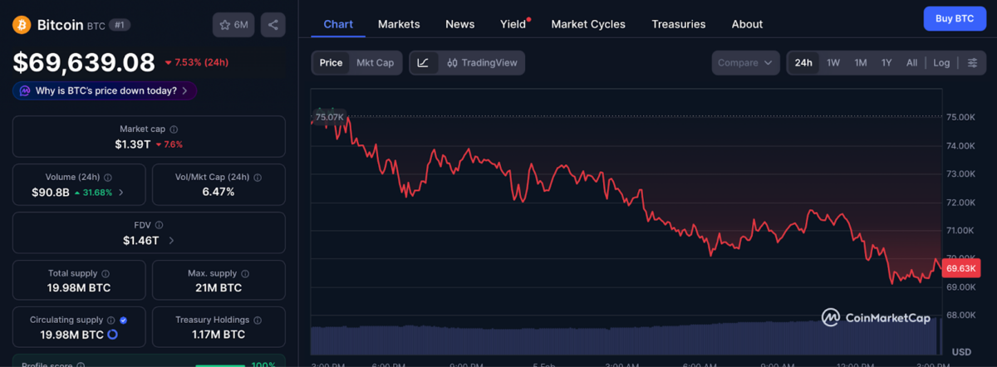Open the Market Cycles tab
The height and width of the screenshot is (367, 997).
(x=588, y=24)
